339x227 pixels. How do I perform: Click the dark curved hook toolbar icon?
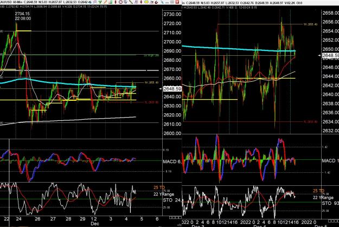[157, 2]
